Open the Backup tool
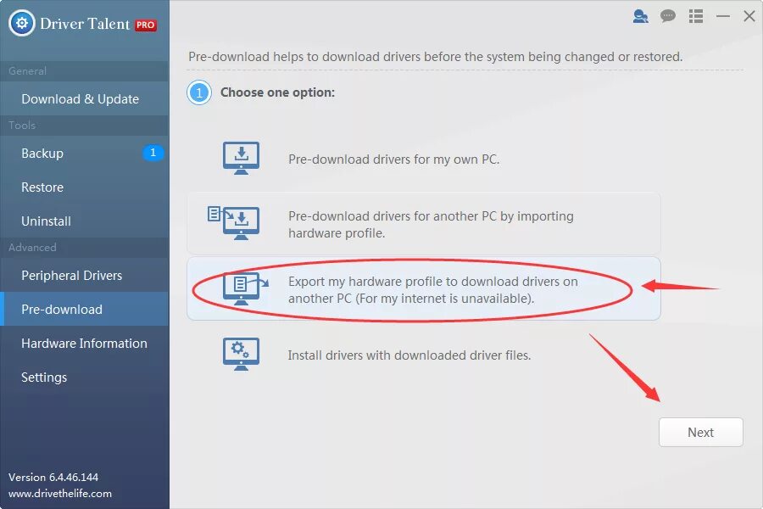Image resolution: width=763 pixels, height=509 pixels. point(85,153)
